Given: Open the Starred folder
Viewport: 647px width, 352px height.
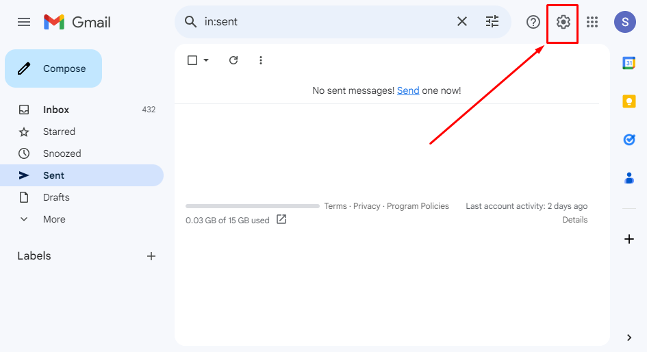Looking at the screenshot, I should point(81,131).
